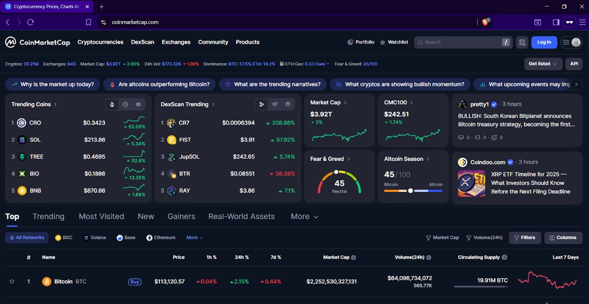
Task: Open the profile avatar menu button
Action: pyautogui.click(x=571, y=42)
